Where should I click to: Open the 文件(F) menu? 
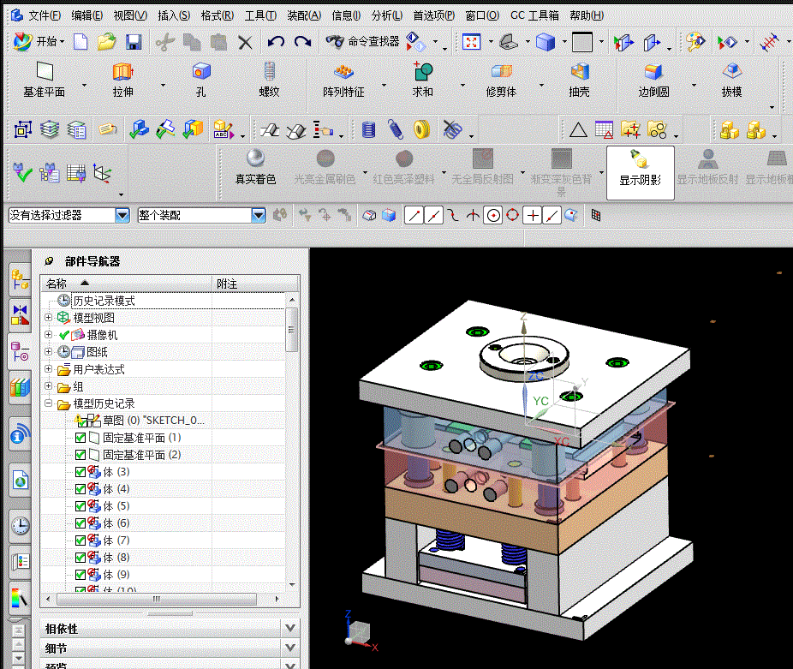pyautogui.click(x=45, y=15)
